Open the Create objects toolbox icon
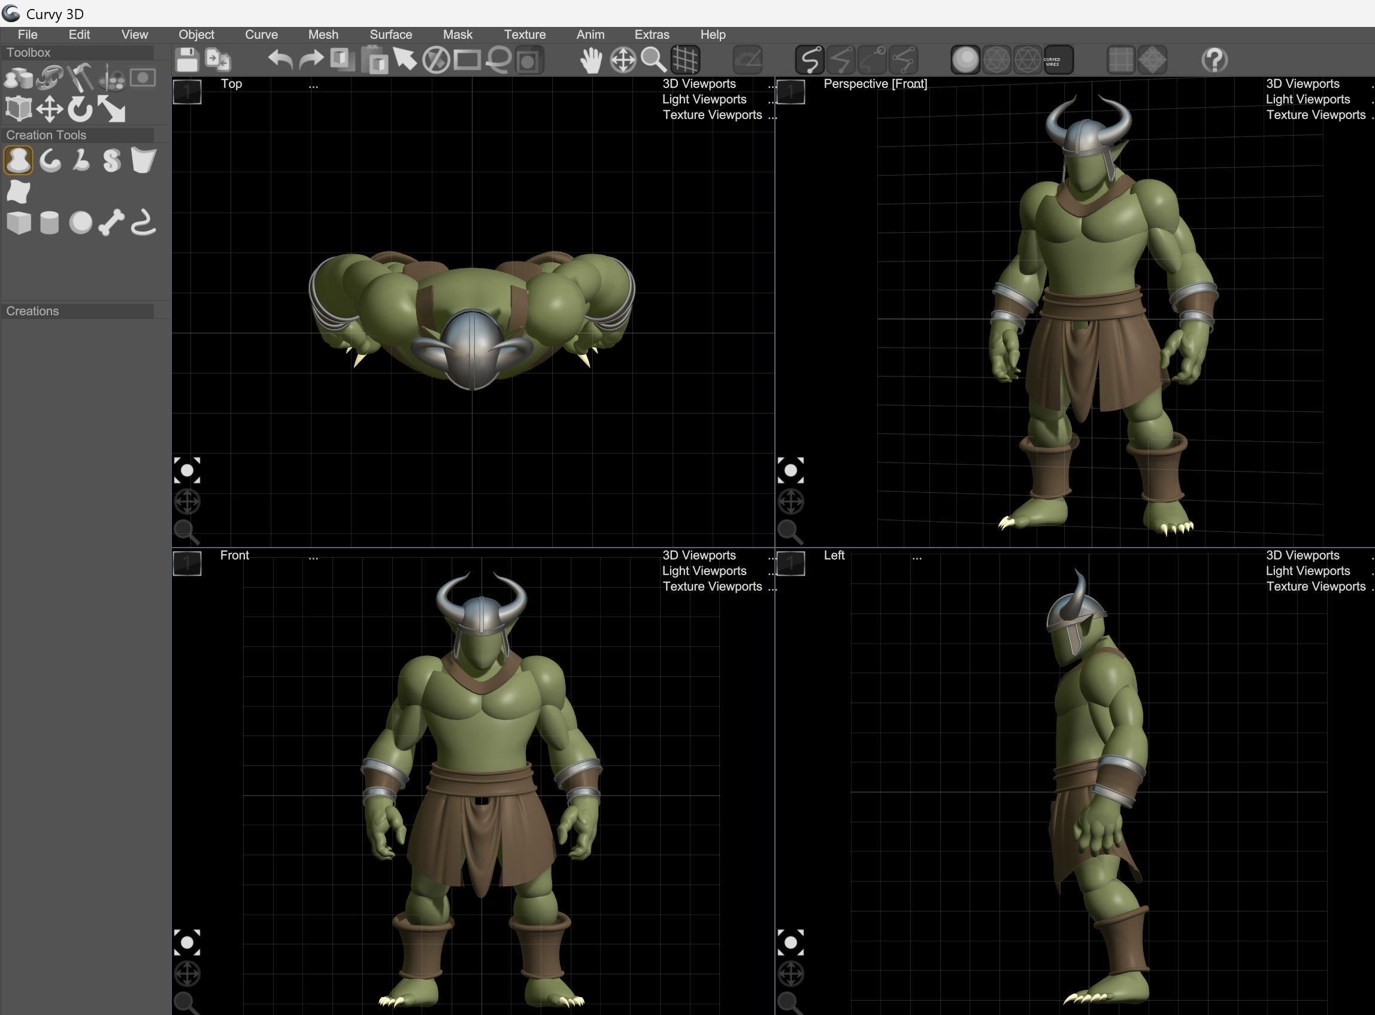1375x1015 pixels. [19, 78]
